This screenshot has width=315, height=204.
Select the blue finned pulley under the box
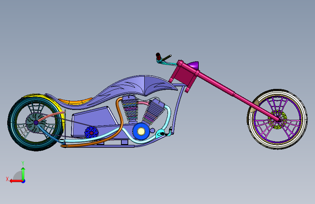(x=92, y=133)
